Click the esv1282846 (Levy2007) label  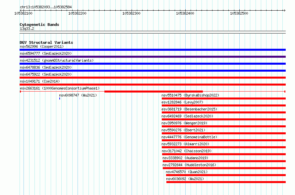182,102
